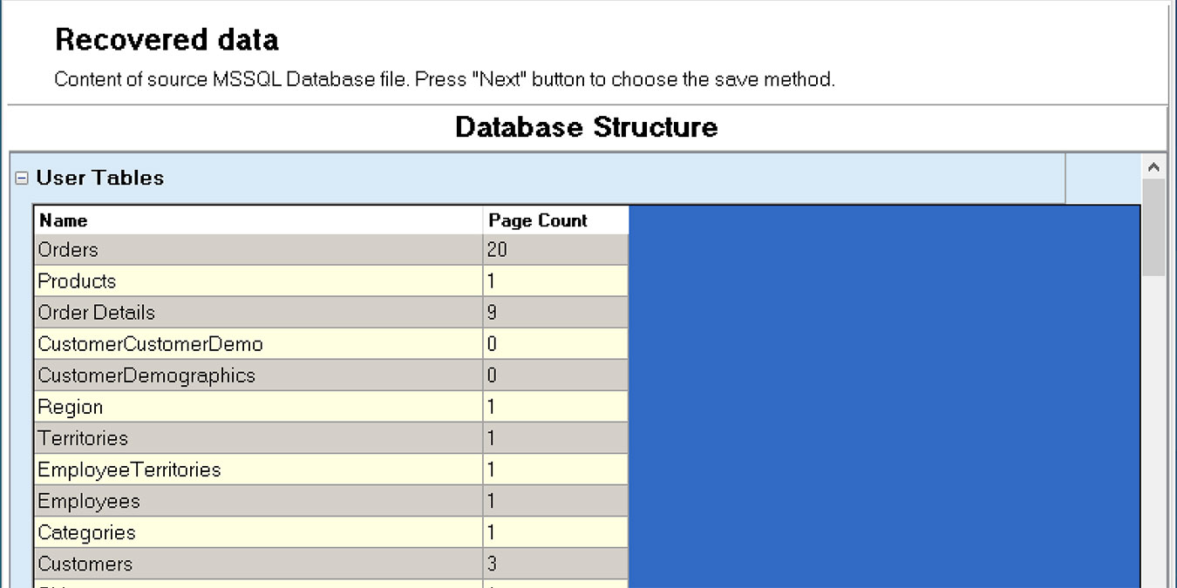
Task: Select the Region table row
Action: (174, 406)
